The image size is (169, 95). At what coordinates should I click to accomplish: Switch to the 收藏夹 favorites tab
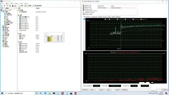[7, 8]
